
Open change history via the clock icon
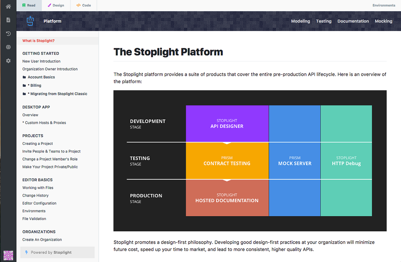click(x=8, y=33)
